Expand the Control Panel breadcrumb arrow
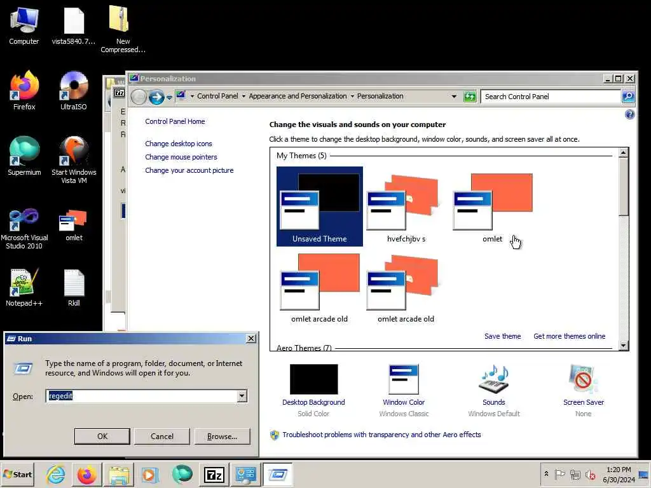Image resolution: width=651 pixels, height=488 pixels. [x=243, y=97]
